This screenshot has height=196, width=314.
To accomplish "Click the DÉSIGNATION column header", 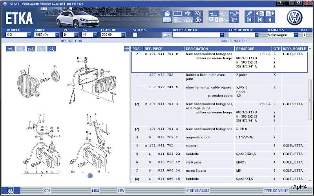I will coord(209,49).
